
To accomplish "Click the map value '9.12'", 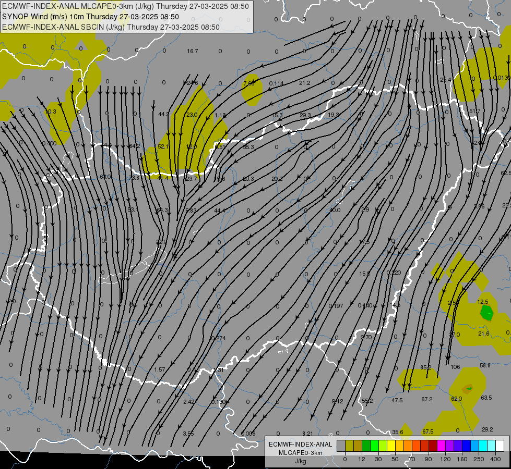I will coord(337,401).
